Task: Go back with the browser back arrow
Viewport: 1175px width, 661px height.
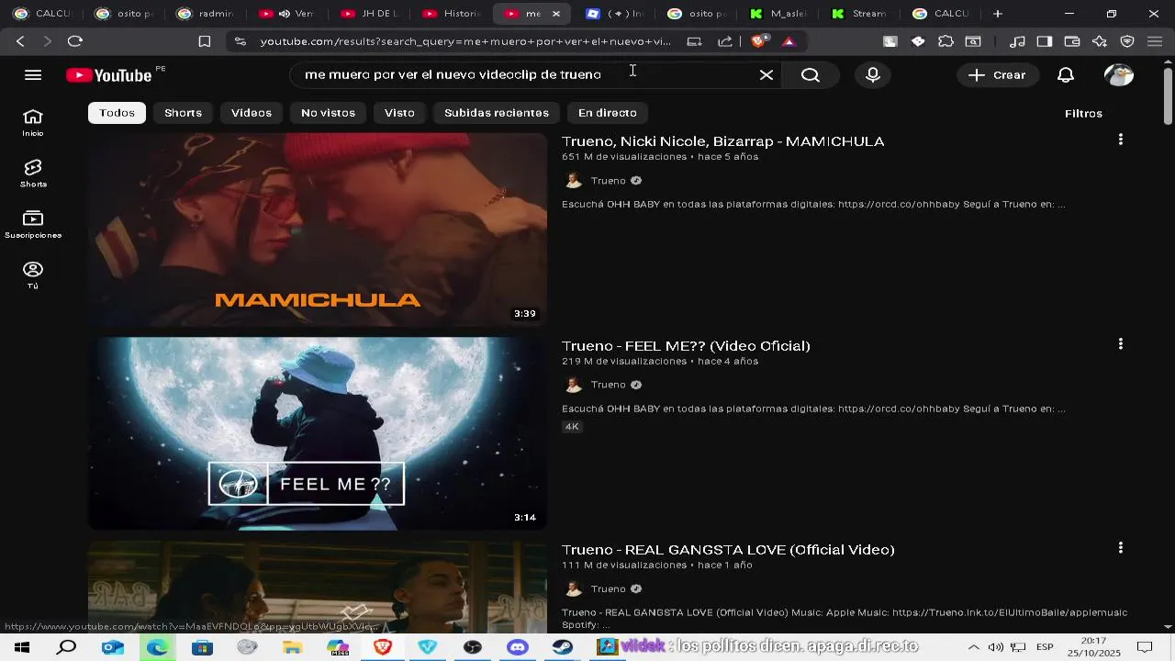Action: (20, 41)
